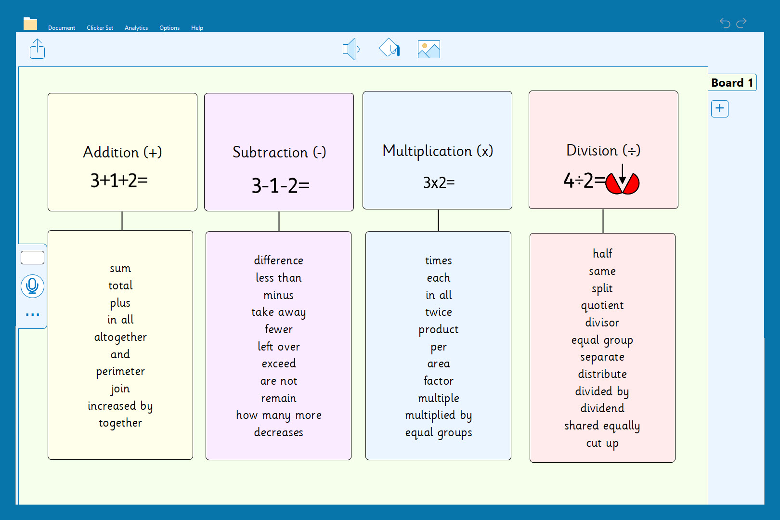Click the equation 3x2=
Viewport: 780px width, 520px height.
click(439, 182)
